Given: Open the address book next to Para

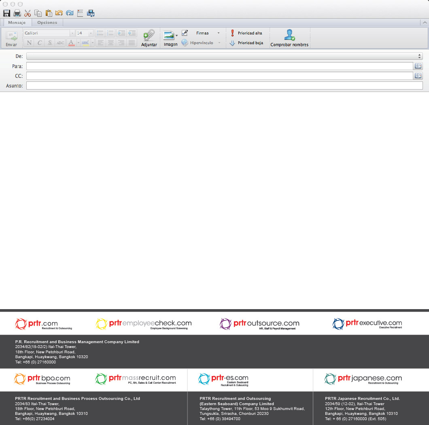Looking at the screenshot, I should (418, 66).
